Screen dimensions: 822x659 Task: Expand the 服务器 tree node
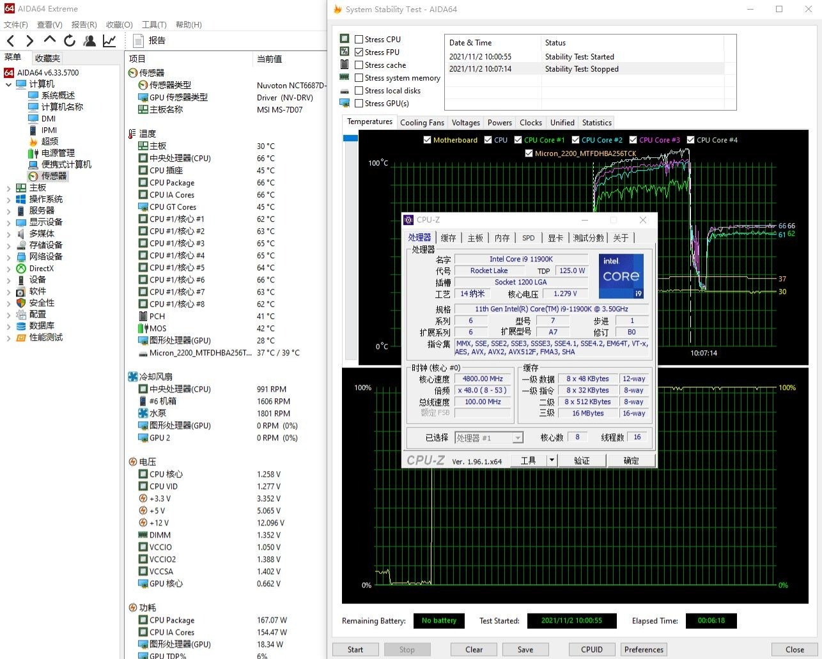click(x=8, y=211)
